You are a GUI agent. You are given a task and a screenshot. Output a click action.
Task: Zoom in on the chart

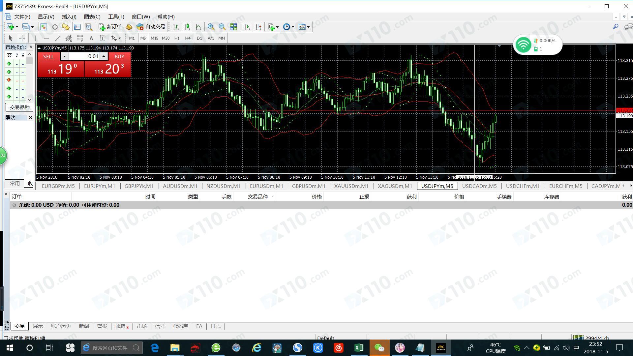tap(211, 27)
